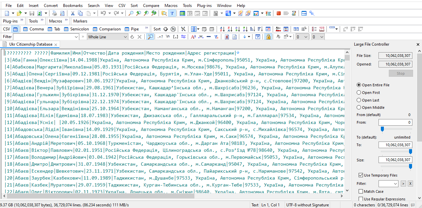The height and width of the screenshot is (208, 422).
Task: Click the blue pin icon in the toolbar
Action: click(x=312, y=13)
